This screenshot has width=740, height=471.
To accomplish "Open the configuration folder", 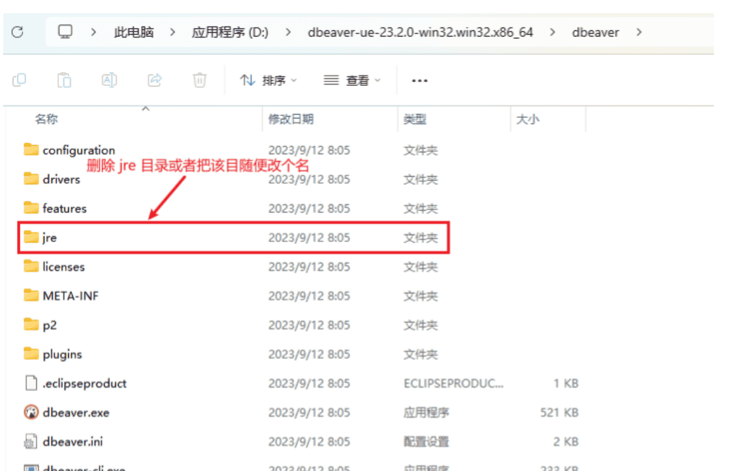I will pos(78,150).
